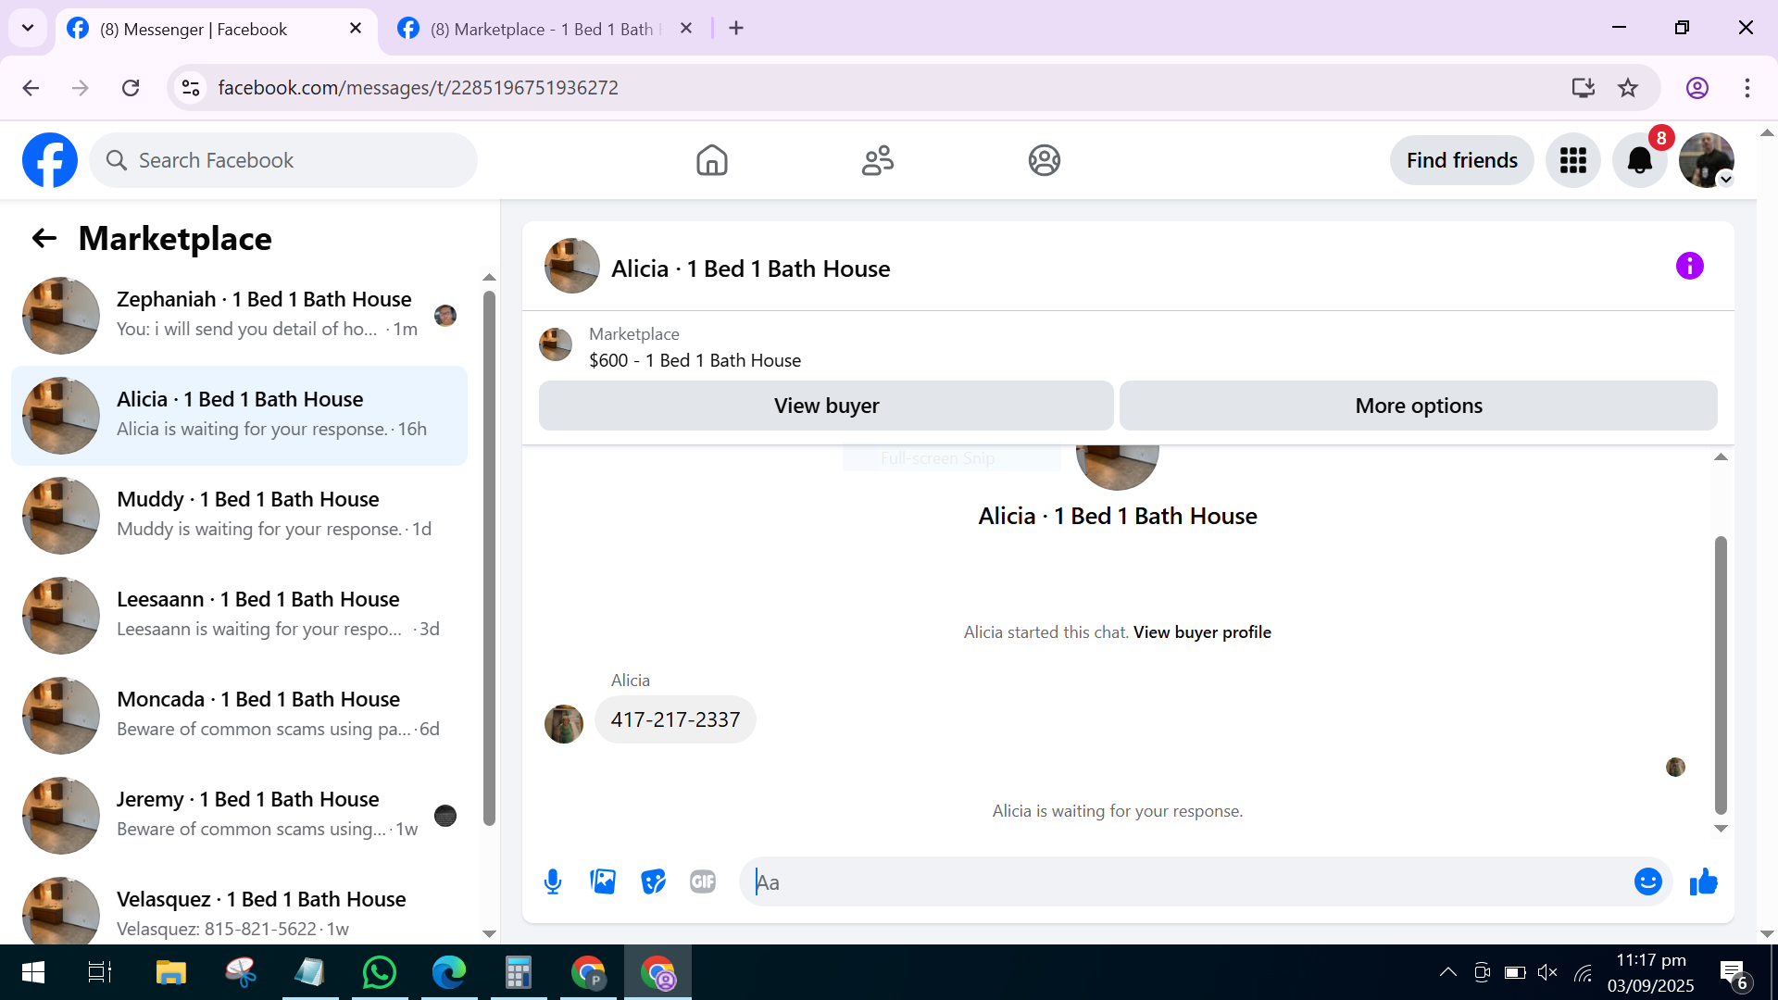This screenshot has width=1778, height=1000.
Task: Click Alicia's avatar beside her message
Action: coord(563,723)
